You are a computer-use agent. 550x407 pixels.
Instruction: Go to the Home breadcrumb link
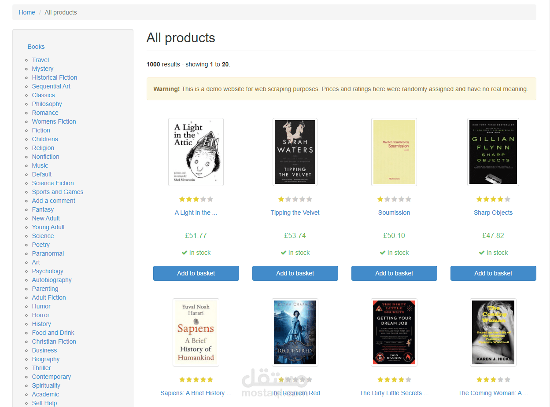[27, 12]
